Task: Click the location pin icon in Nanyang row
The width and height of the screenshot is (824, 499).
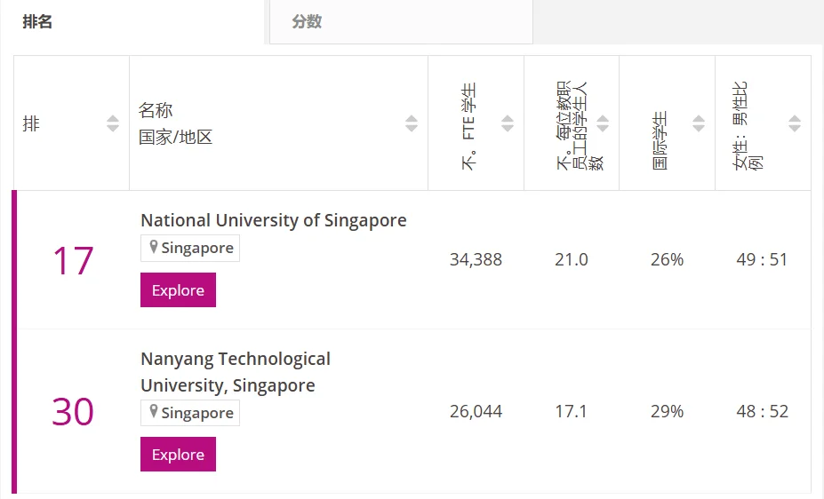Action: click(x=154, y=411)
